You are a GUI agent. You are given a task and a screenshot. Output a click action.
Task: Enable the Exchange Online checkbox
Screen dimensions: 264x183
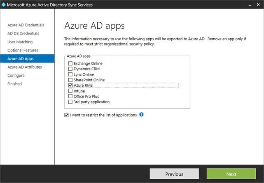[70, 63]
